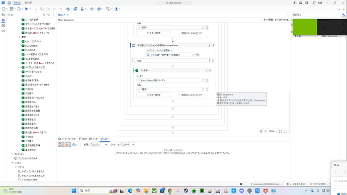The width and height of the screenshot is (347, 195).
Task: Click フィルターを設定 in upper Filter activity
Action: 153,33
